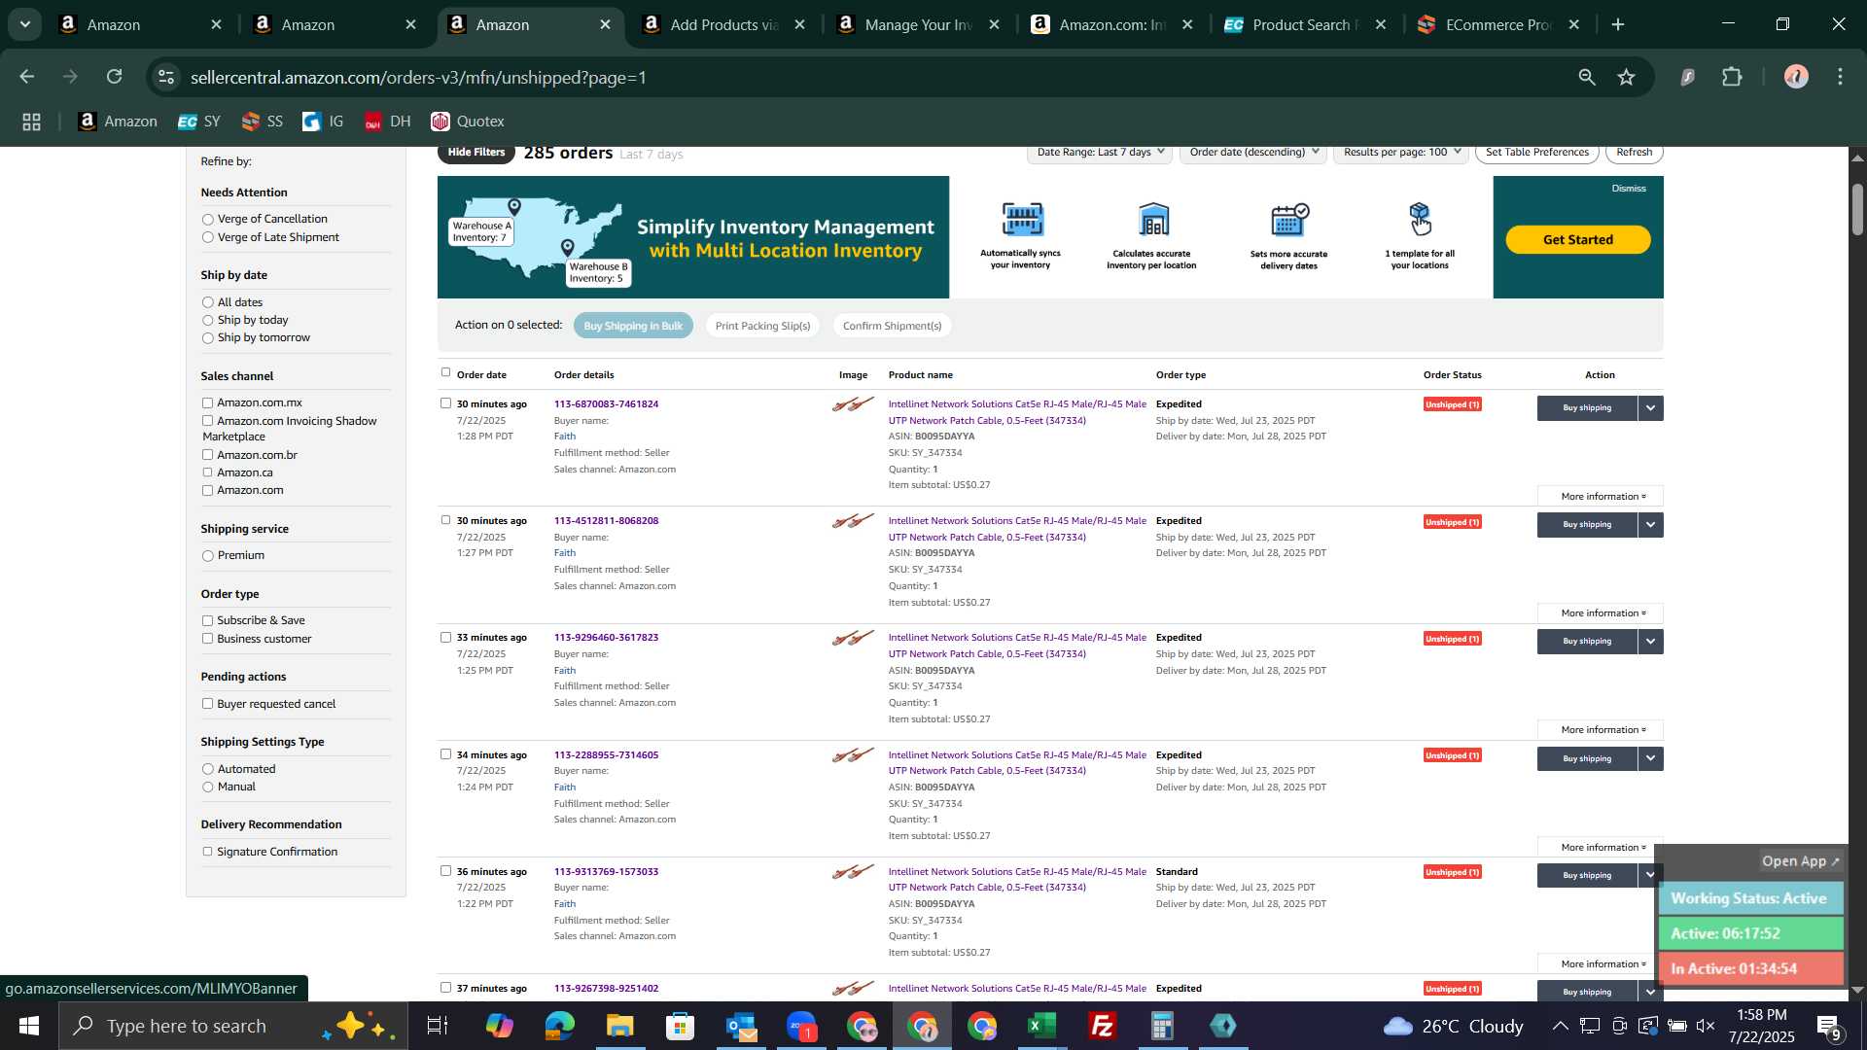Open the Chrome three-dot menu
1867x1050 pixels.
tap(1841, 77)
